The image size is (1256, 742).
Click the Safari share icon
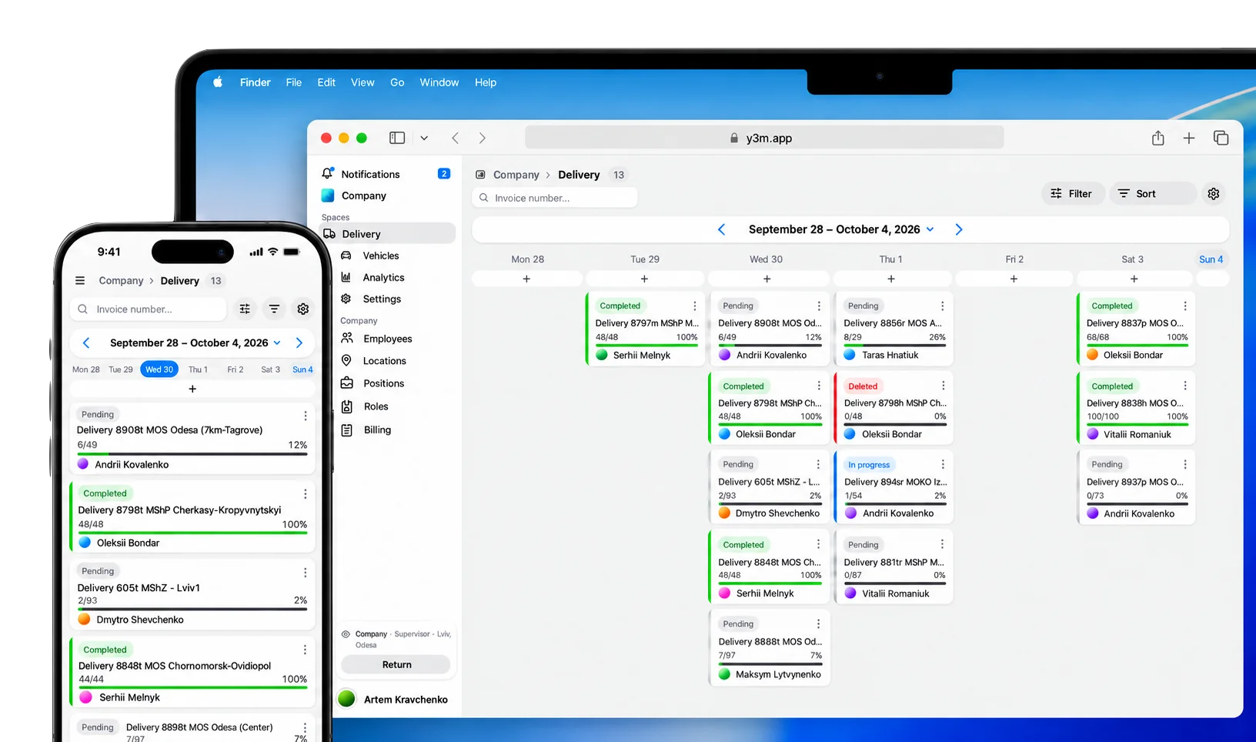(x=1157, y=138)
